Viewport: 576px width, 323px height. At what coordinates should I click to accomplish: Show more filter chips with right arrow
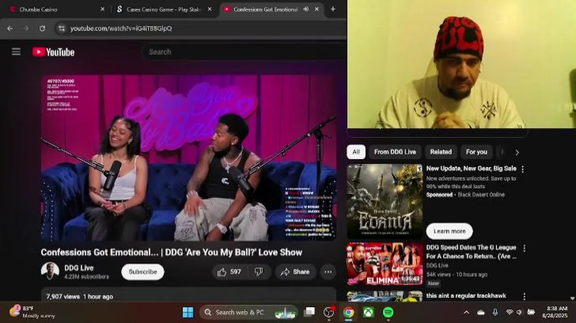(517, 153)
